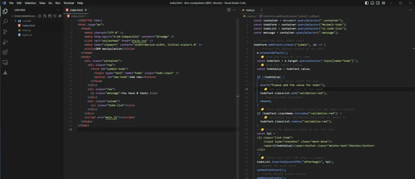Click the updateTaskCount() call in main.js
The image size is (415, 179).
272,170
